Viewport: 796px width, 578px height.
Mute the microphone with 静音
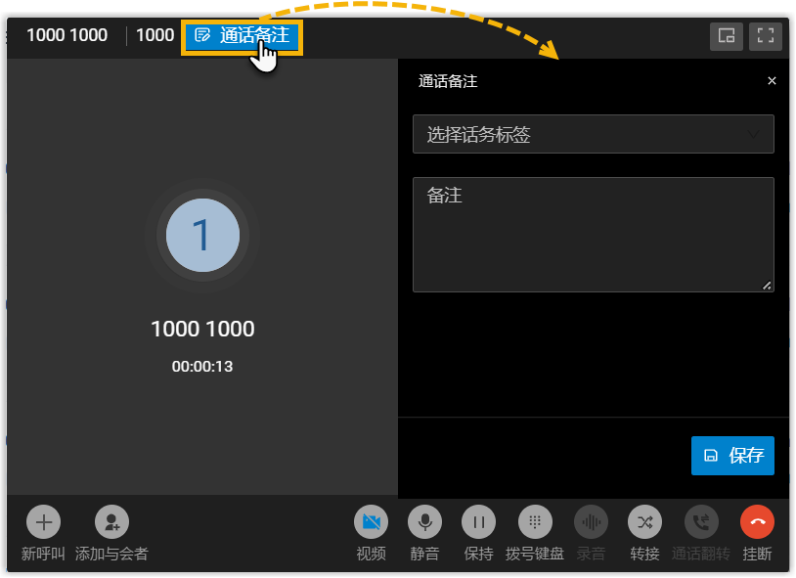point(424,522)
